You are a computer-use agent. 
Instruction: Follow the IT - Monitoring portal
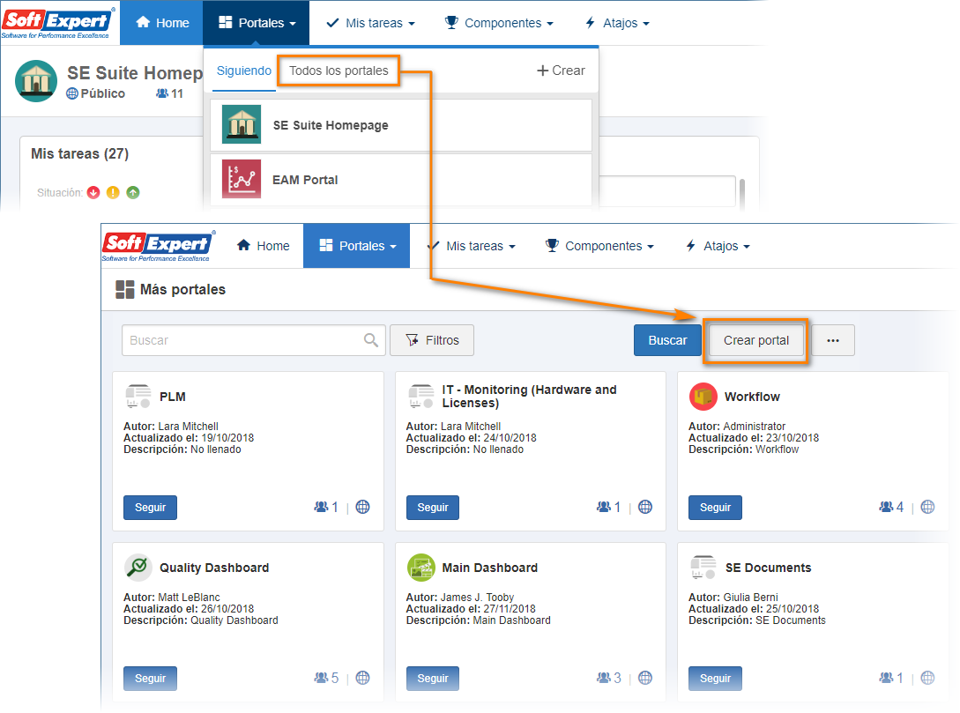[433, 508]
